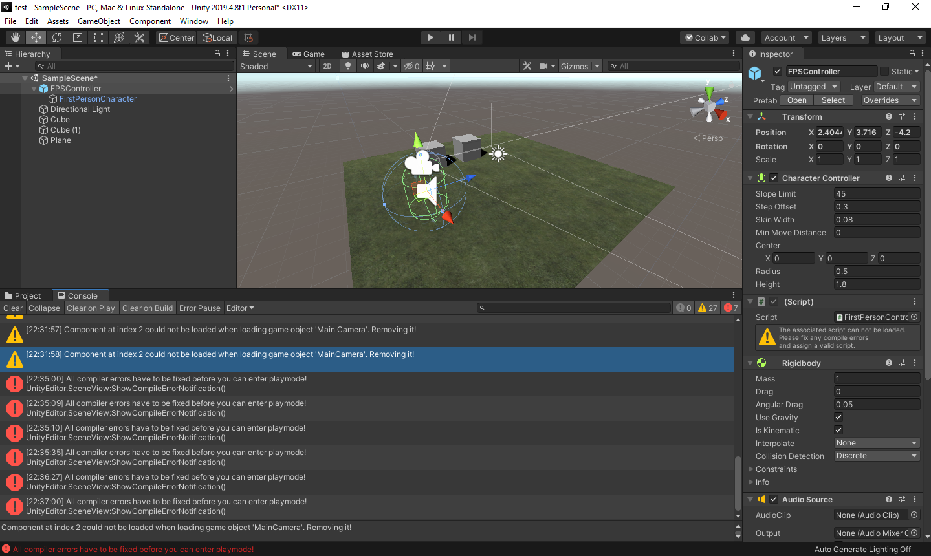Open the Layer Default dropdown
Screen dimensions: 931x556
click(897, 87)
